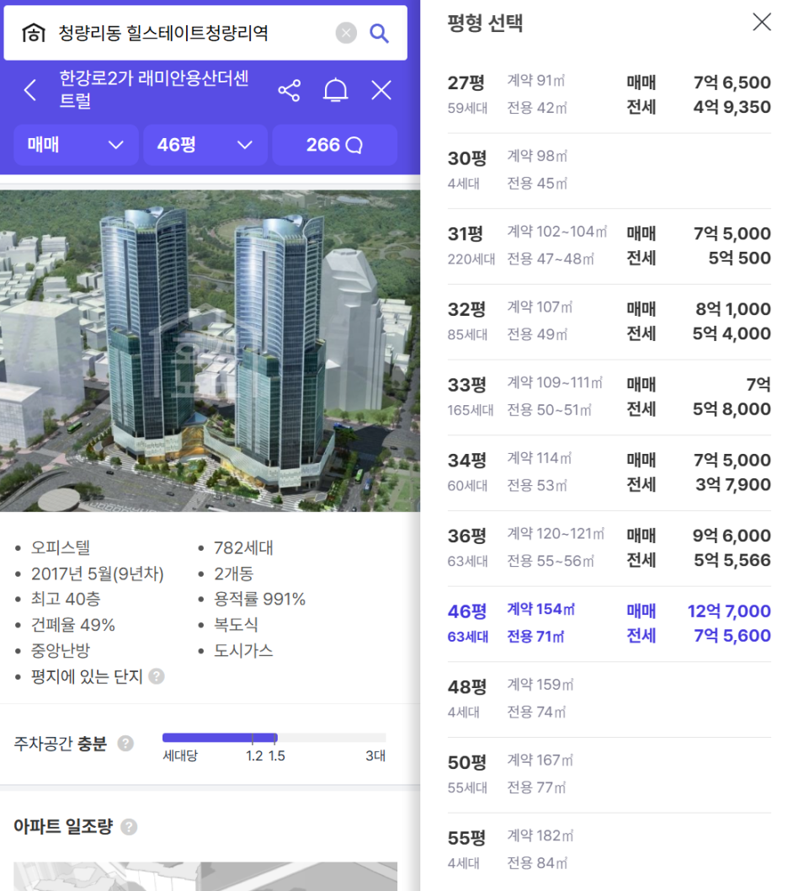The image size is (788, 891).
Task: Click 계약 182㎡ area text
Action: 540,836
